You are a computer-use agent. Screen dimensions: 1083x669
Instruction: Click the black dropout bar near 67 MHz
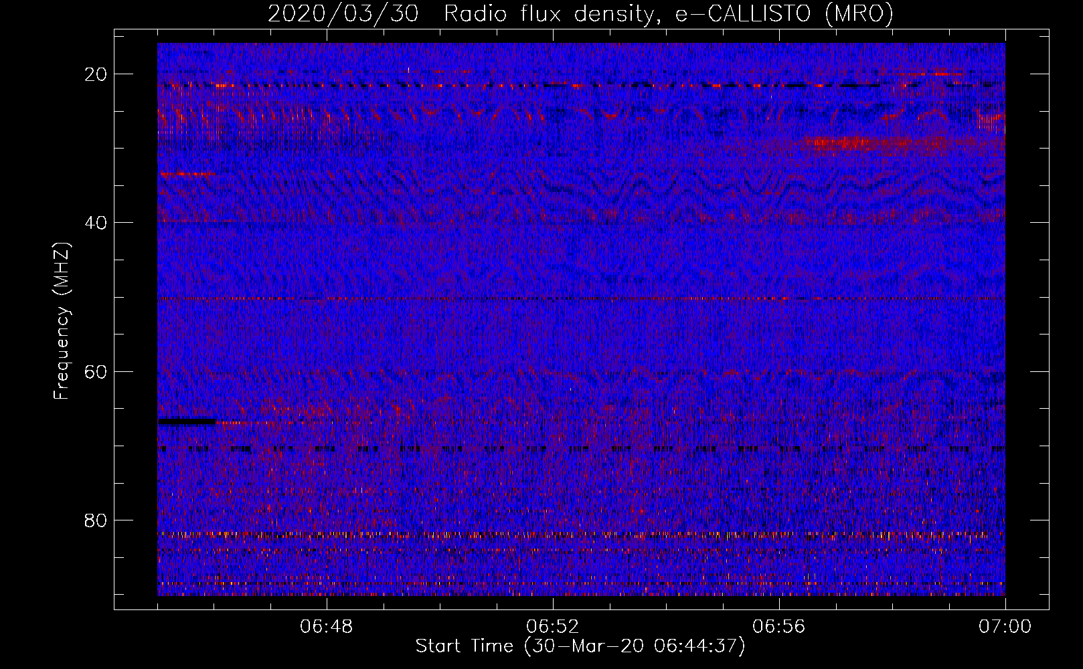pyautogui.click(x=187, y=421)
